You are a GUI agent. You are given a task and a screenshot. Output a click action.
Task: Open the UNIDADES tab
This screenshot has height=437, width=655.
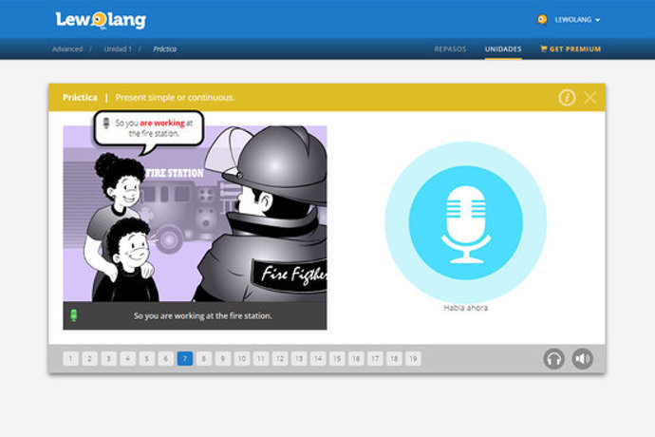pos(503,49)
